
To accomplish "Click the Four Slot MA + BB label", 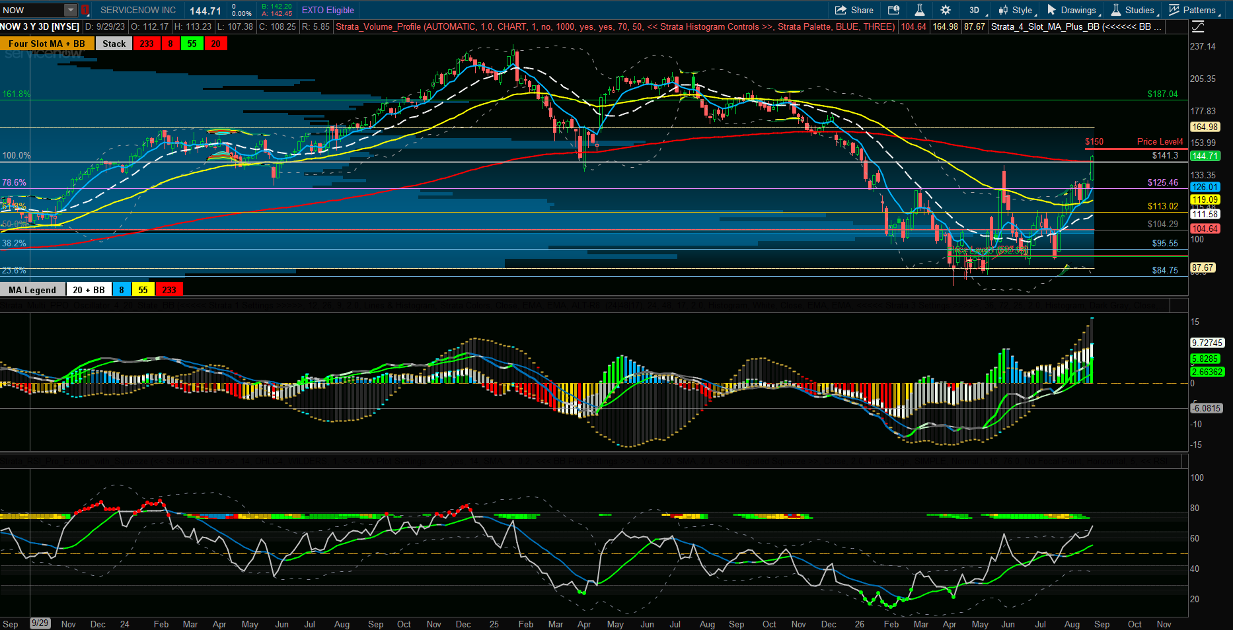I will (47, 44).
